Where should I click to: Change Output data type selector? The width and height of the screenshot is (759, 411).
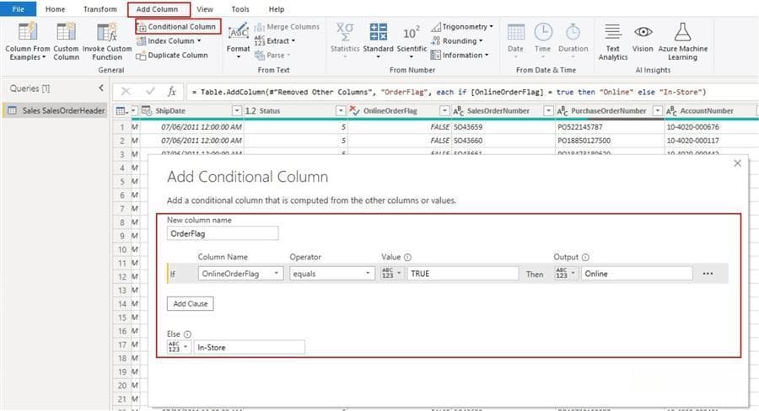click(566, 274)
